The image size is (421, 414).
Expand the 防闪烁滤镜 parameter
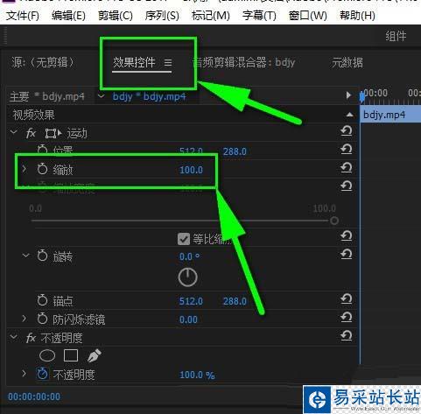tap(25, 319)
